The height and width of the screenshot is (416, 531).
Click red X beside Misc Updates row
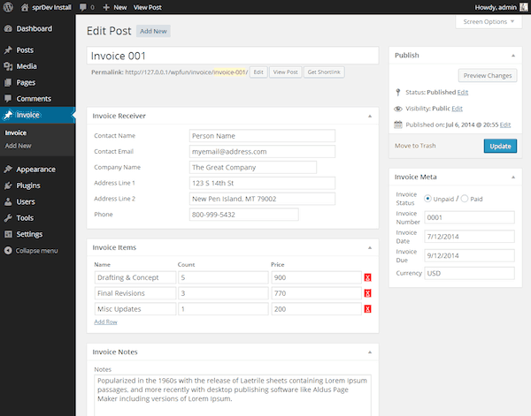click(x=367, y=309)
